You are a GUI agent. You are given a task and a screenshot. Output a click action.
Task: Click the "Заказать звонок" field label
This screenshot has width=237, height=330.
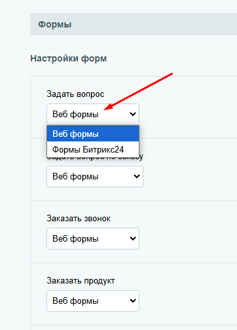(79, 219)
